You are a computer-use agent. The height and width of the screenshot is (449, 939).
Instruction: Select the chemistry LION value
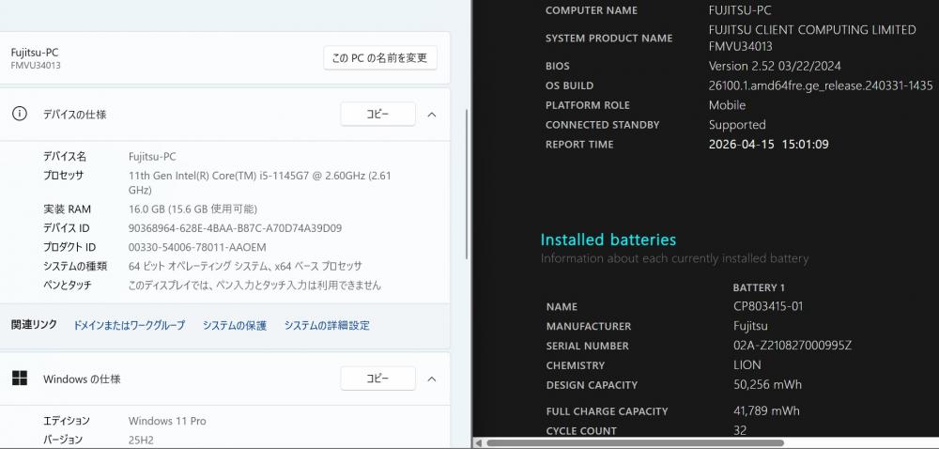pos(747,365)
